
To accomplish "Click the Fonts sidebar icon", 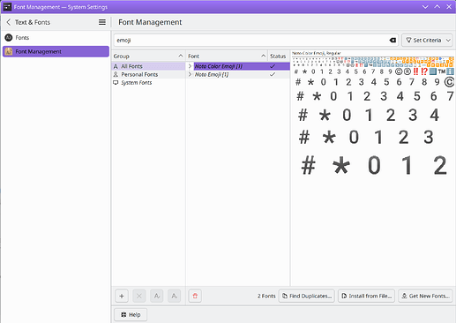I will point(9,38).
